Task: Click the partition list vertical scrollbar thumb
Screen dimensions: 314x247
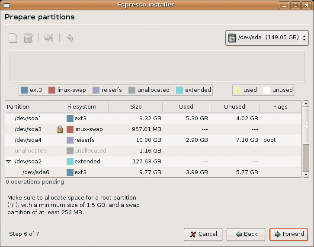Action: pos(306,126)
